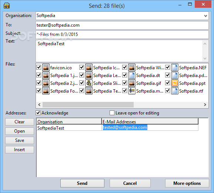Image resolution: width=214 pixels, height=193 pixels.
Task: Click the application icon in title bar
Action: [7, 6]
